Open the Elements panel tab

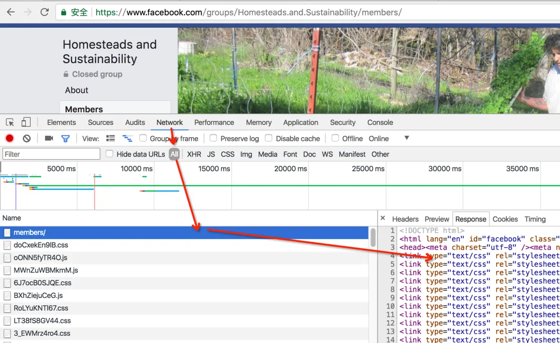coord(61,122)
